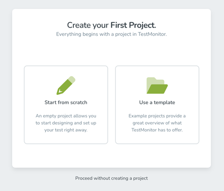Click the green open folder icon

[157, 85]
